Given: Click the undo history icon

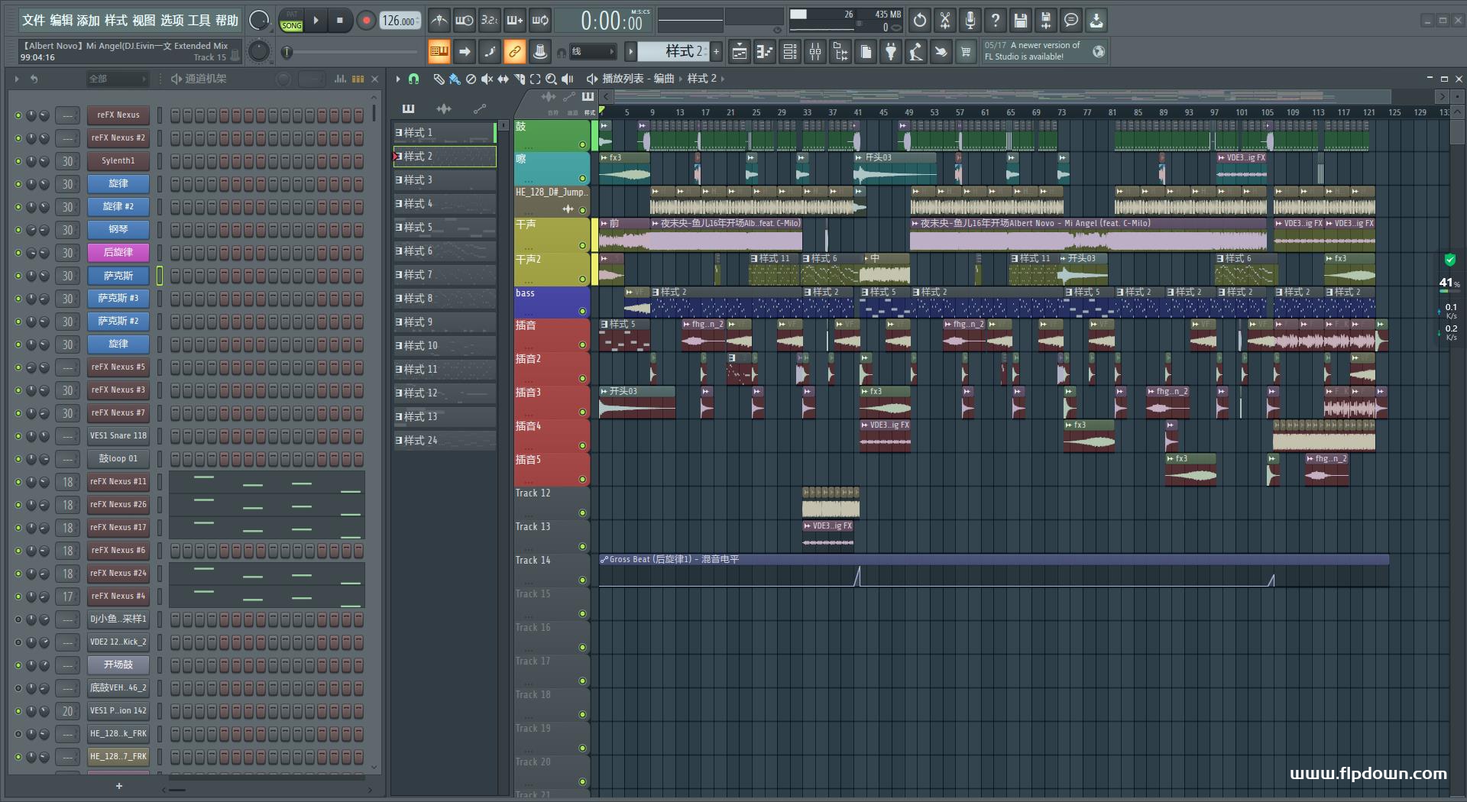Looking at the screenshot, I should [920, 21].
